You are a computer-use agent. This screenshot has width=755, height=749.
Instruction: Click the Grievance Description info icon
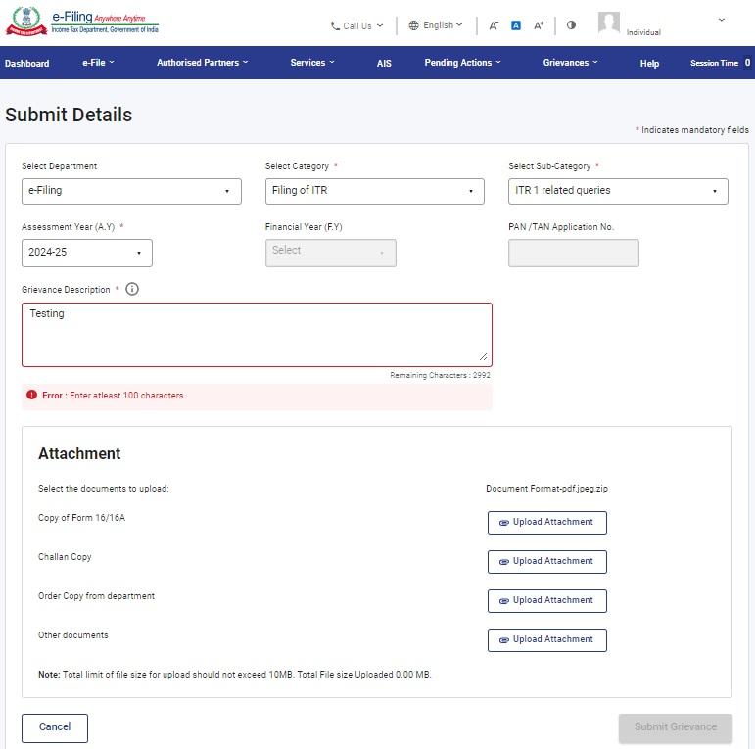click(132, 289)
